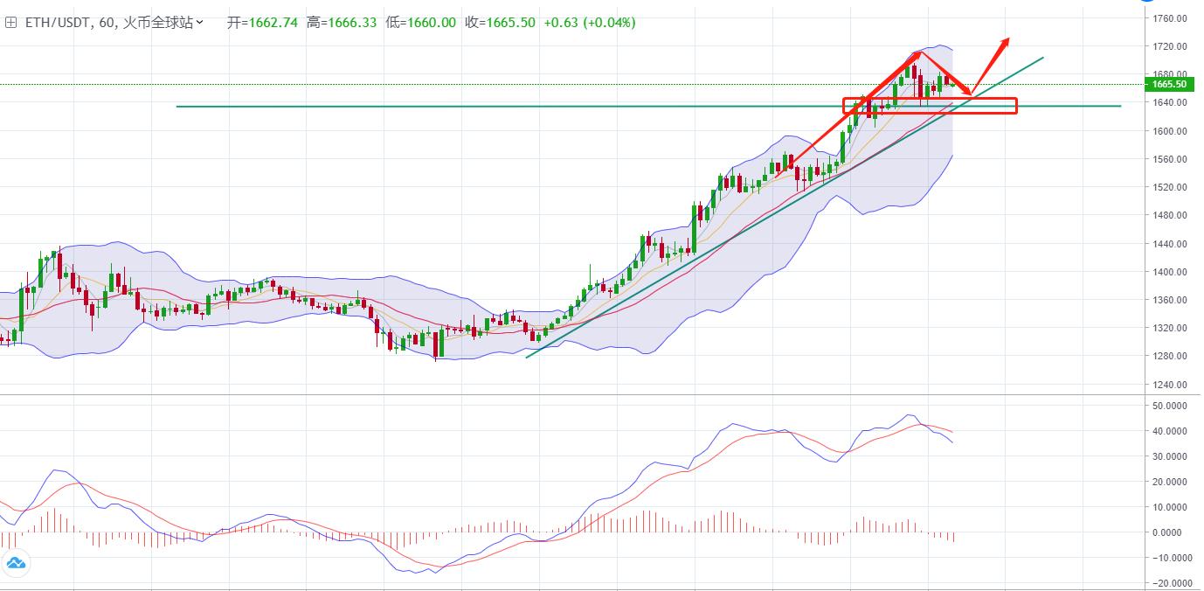Viewport: 1204px width, 591px height.
Task: Open the ETH/USDT legend dropdown chevron
Action: coord(201,23)
